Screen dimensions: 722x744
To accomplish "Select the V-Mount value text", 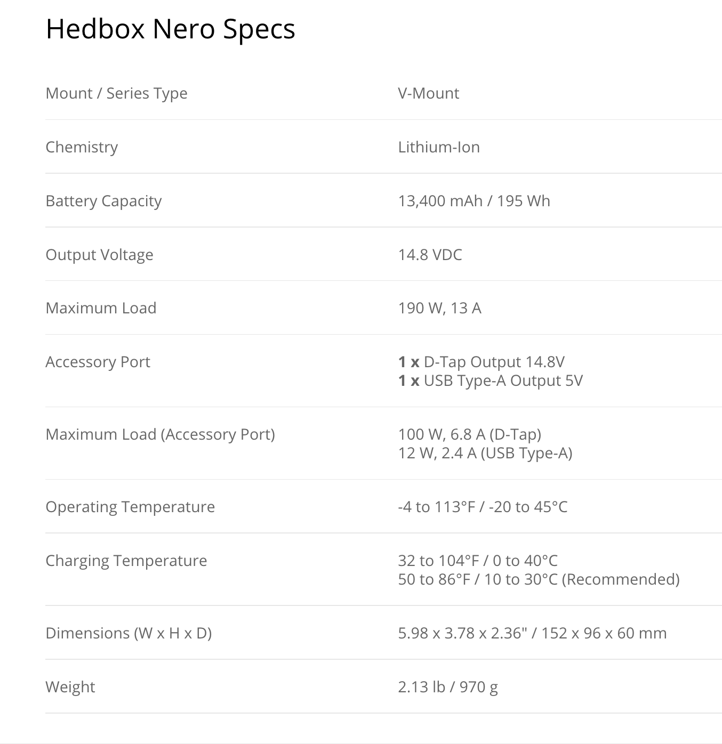I will click(x=428, y=93).
